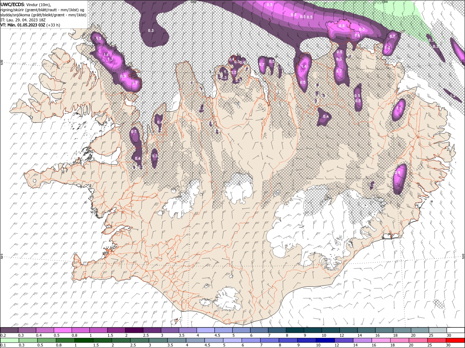Pick the dark purple 2 swatch in the upper snow legend
This screenshot has height=348, width=465.
point(134,330)
